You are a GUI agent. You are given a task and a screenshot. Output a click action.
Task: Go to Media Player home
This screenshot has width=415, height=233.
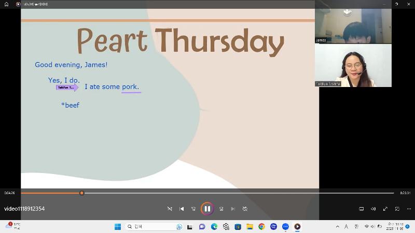click(7, 4)
